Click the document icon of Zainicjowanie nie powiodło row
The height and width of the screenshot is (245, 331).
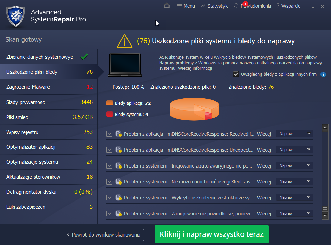click(x=119, y=214)
